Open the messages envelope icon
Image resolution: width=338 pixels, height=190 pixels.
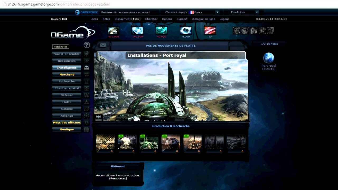[103, 45]
